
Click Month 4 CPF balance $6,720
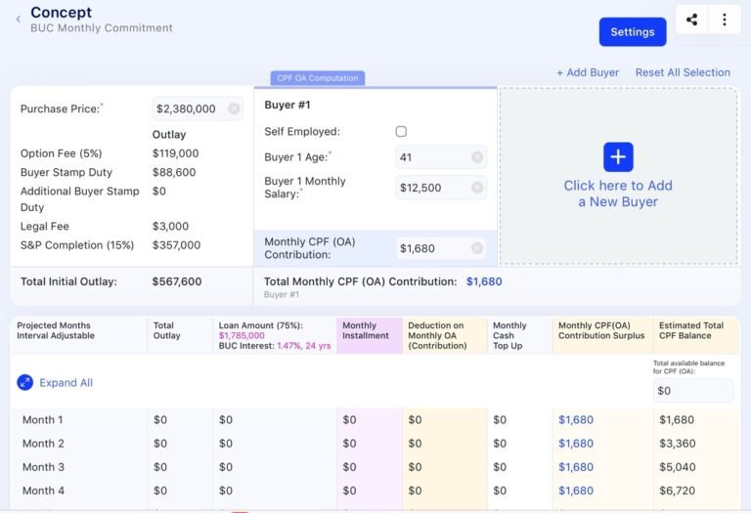(678, 491)
